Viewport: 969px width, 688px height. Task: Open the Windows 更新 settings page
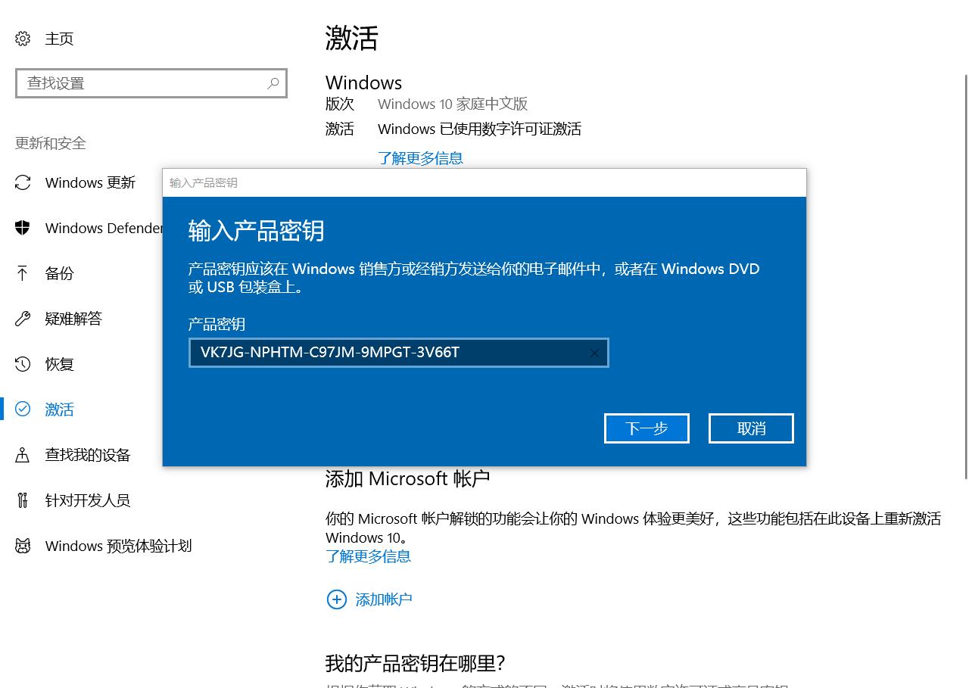(90, 182)
